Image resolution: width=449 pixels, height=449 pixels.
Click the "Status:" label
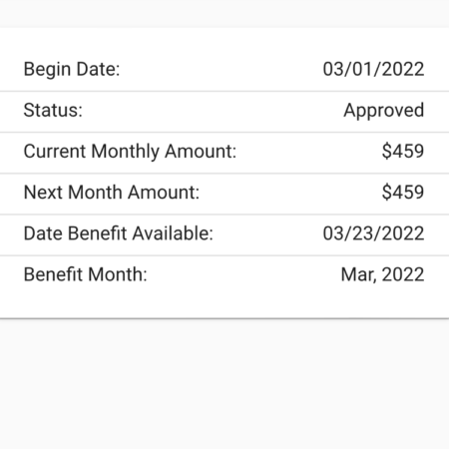click(x=53, y=110)
